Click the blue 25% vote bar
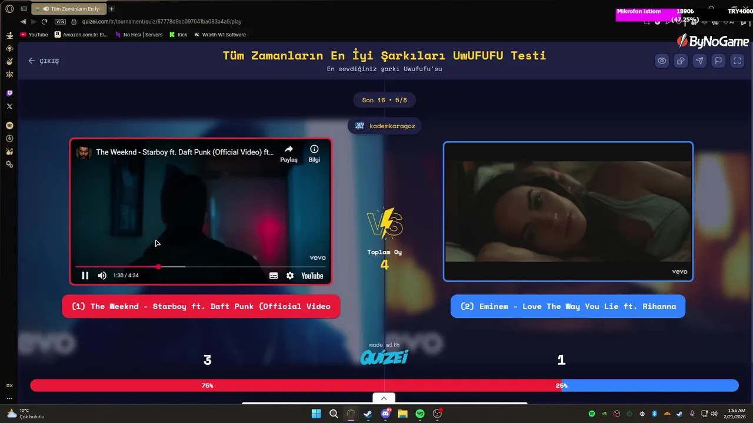753x423 pixels. (650, 385)
